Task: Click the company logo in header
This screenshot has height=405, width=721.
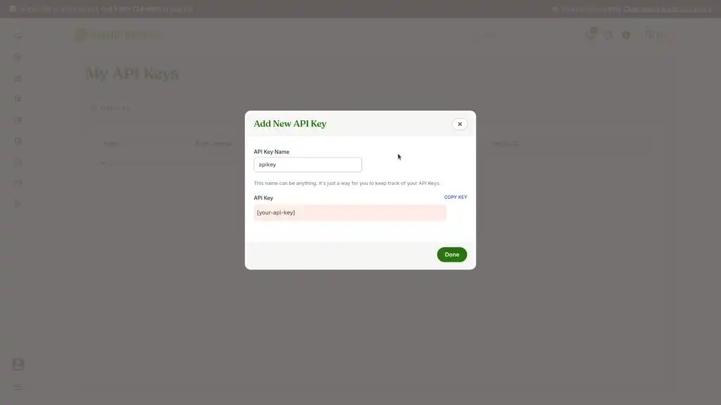Action: [x=118, y=35]
